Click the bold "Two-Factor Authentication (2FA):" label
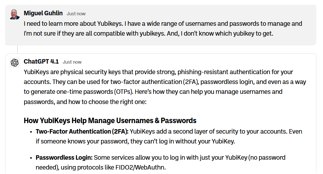The height and width of the screenshot is (174, 323). click(x=82, y=131)
